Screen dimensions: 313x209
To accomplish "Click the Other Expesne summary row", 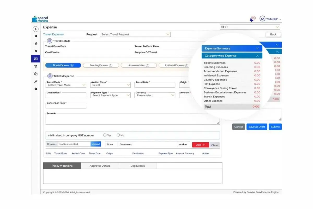I will pos(232,101).
